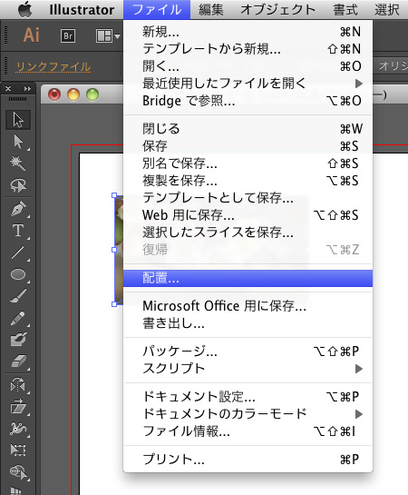Select the Magic Wand tool

(x=18, y=163)
